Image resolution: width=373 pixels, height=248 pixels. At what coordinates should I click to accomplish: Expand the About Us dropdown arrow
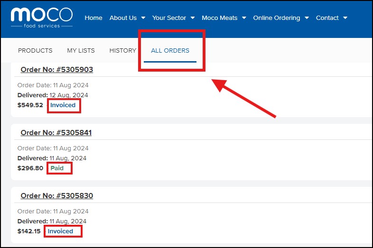(143, 18)
